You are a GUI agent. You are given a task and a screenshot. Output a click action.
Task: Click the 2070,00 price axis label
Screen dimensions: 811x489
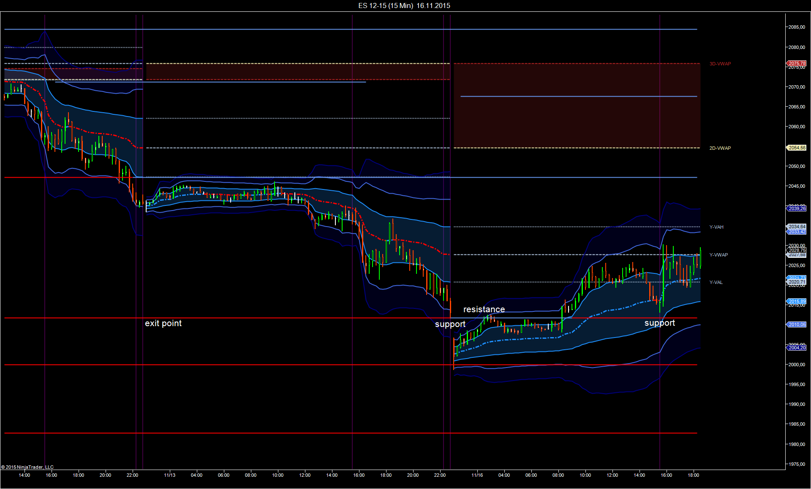click(797, 87)
